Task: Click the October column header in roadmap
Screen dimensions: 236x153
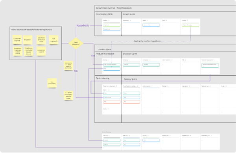Action: 186,136
